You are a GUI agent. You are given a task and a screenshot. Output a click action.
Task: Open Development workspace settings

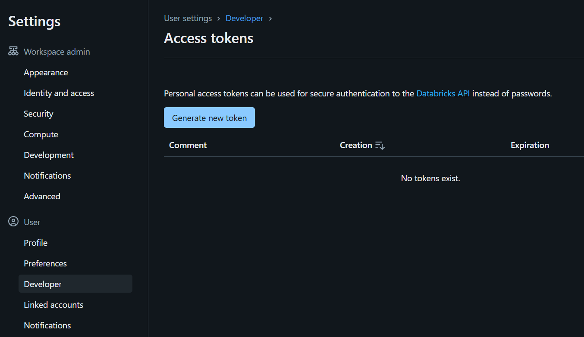click(49, 155)
